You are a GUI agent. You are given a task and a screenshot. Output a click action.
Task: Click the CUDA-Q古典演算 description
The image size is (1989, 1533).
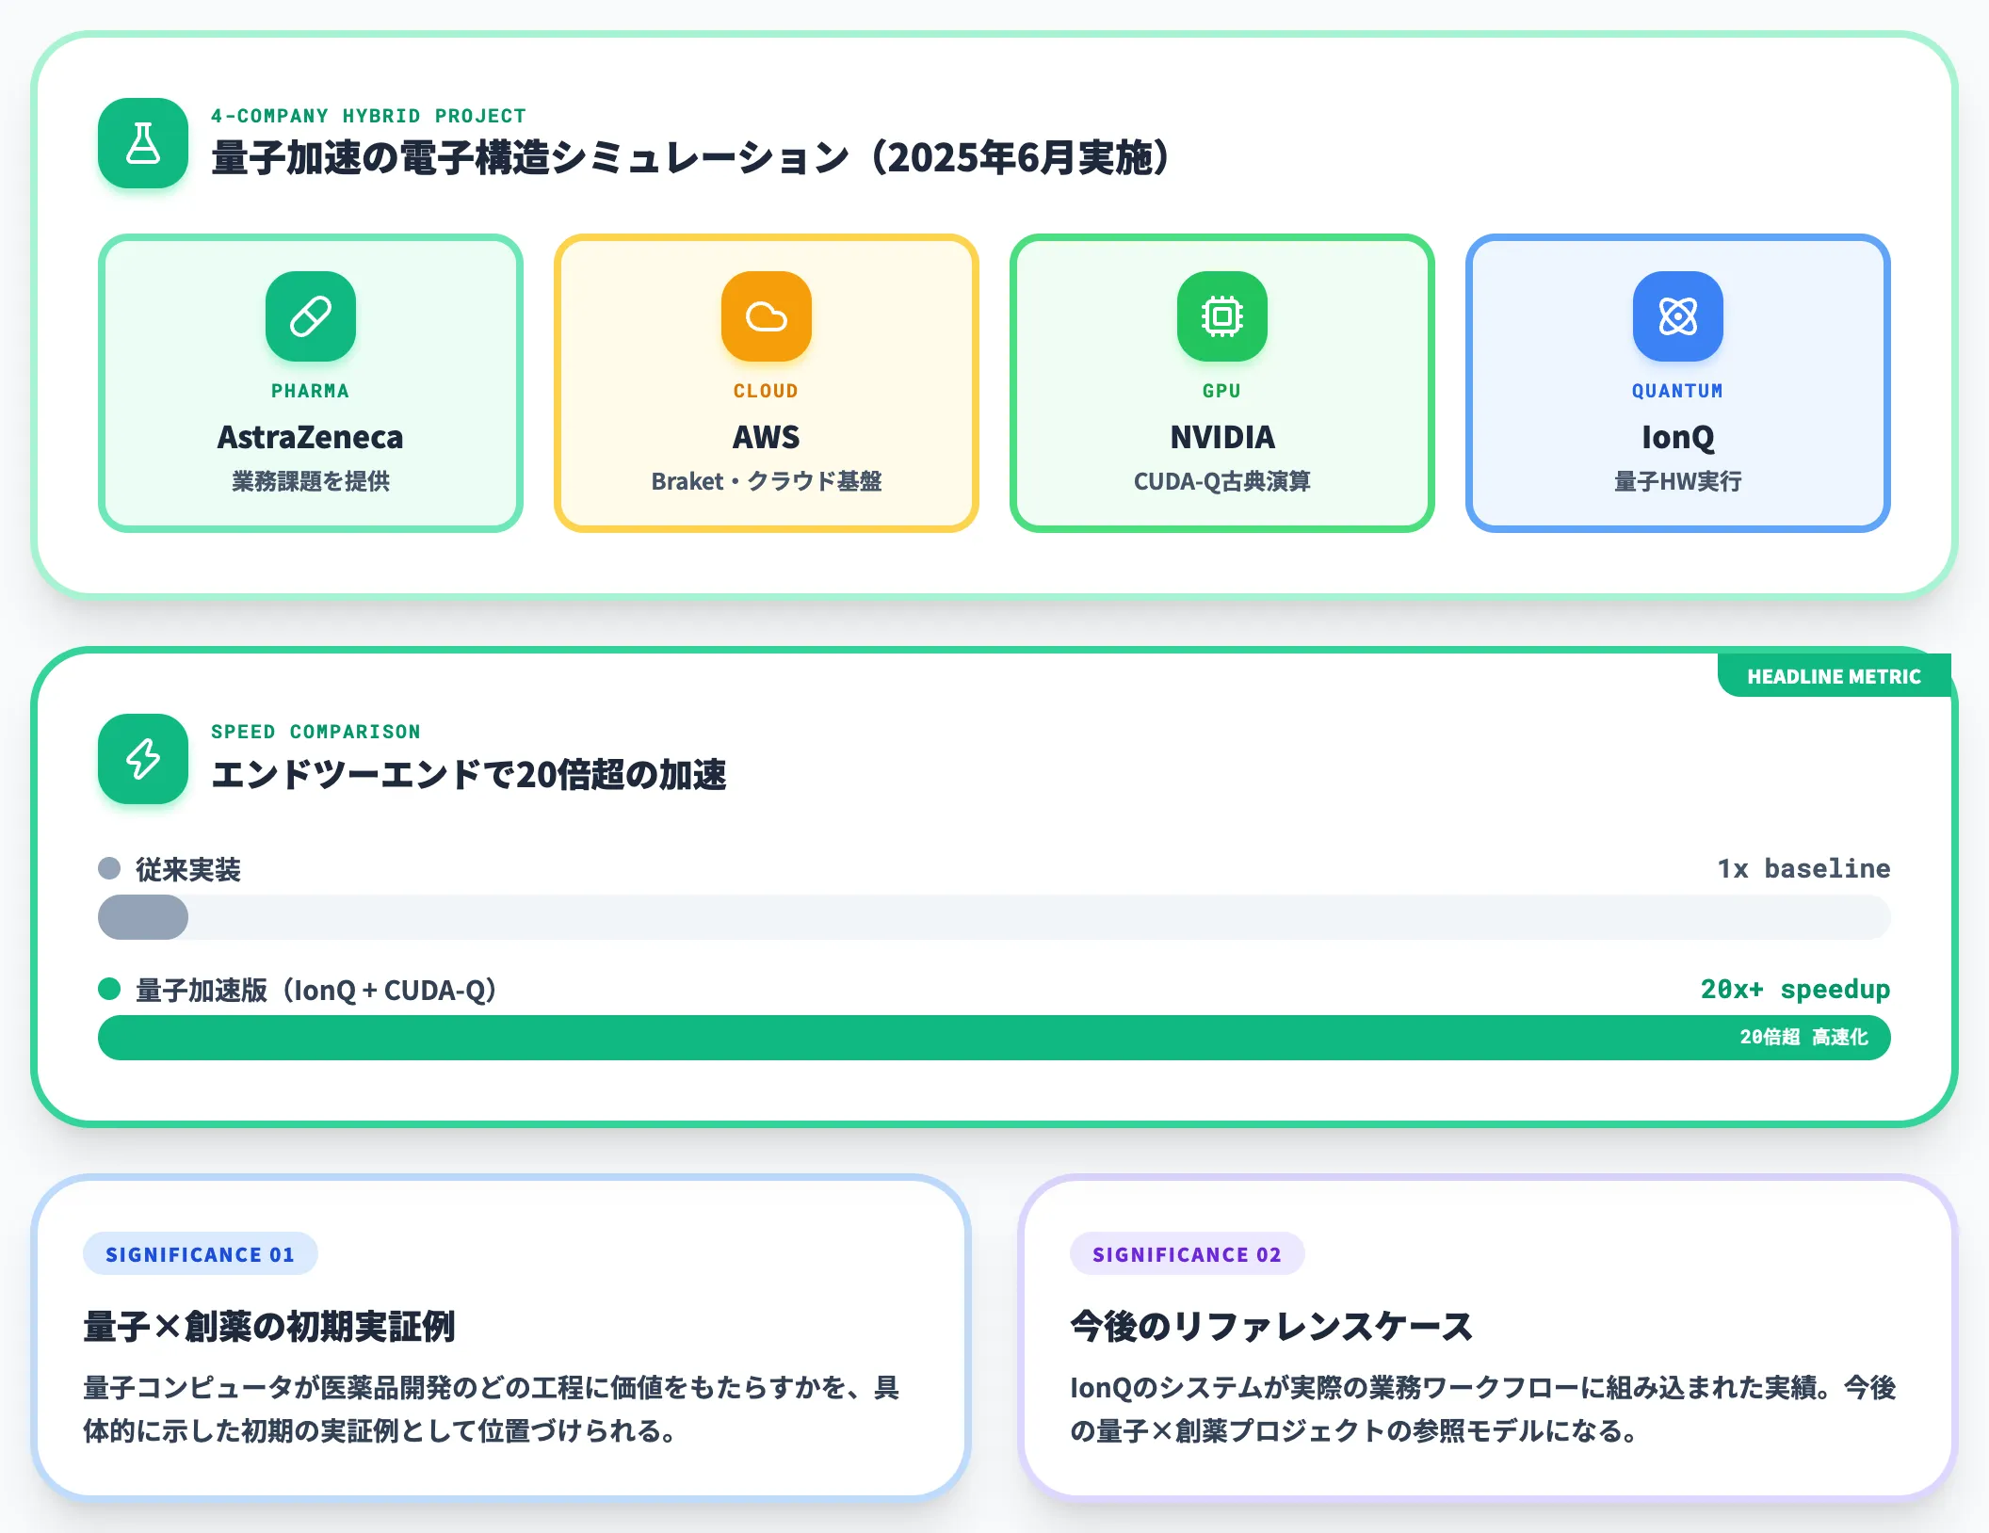coord(1222,481)
